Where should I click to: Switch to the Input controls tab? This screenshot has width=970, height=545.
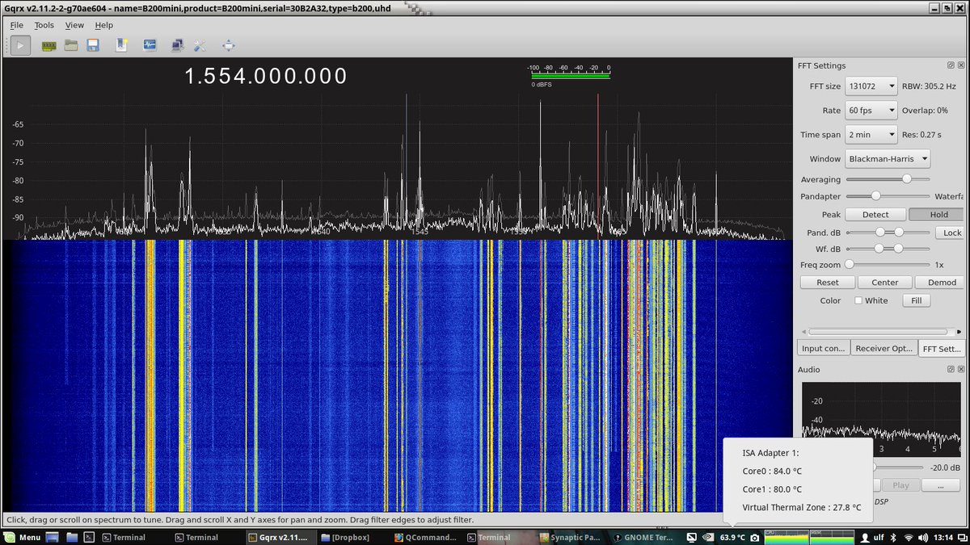[x=824, y=348]
